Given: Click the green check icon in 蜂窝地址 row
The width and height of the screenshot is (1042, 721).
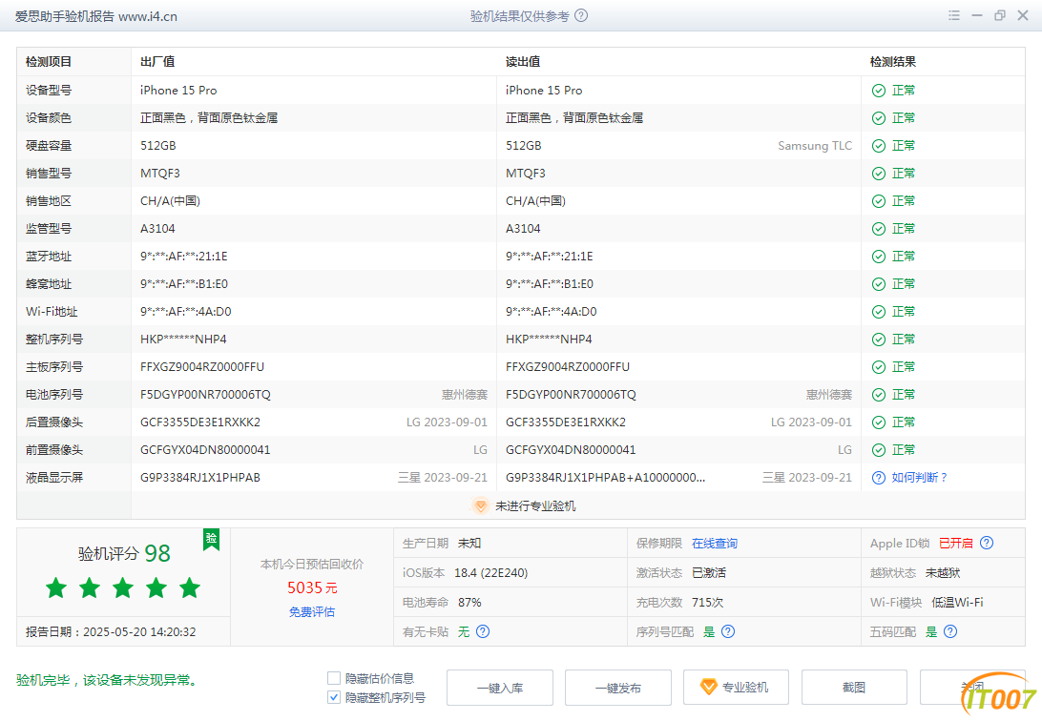Looking at the screenshot, I should [879, 284].
